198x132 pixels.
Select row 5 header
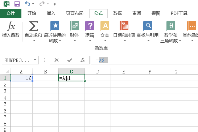coord(5,104)
